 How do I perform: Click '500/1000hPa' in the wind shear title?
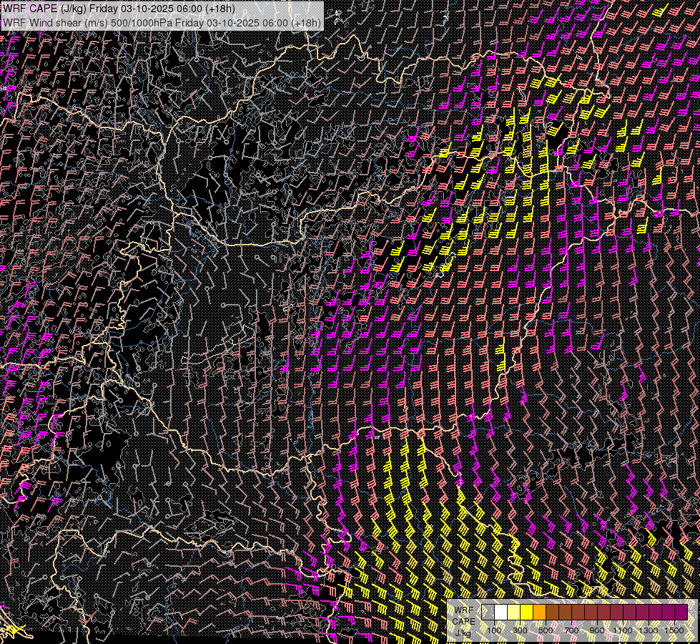click(142, 22)
